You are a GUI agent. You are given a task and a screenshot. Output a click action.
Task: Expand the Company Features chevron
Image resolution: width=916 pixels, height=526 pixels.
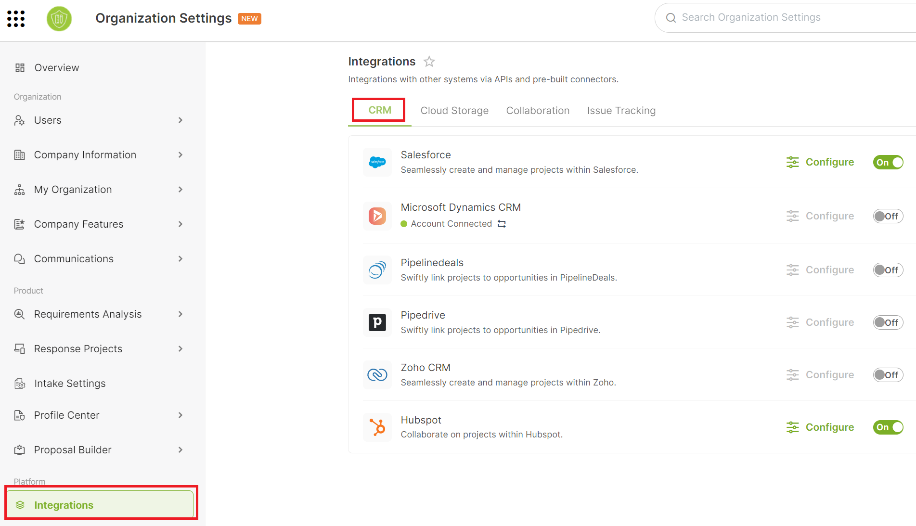click(x=181, y=224)
